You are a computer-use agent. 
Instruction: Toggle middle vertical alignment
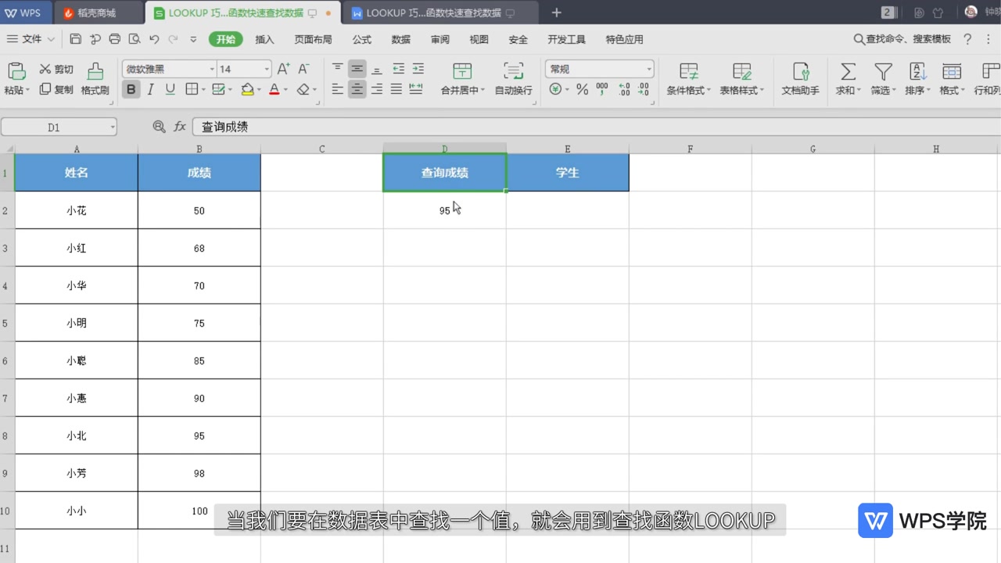[357, 70]
